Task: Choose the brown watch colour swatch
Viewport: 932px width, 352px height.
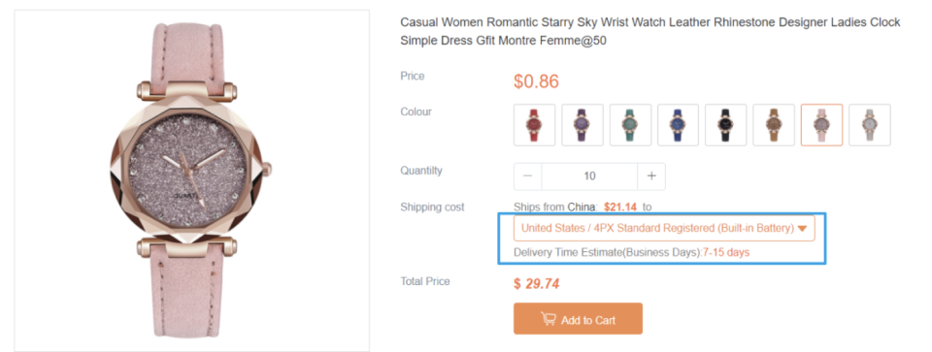Action: click(774, 125)
